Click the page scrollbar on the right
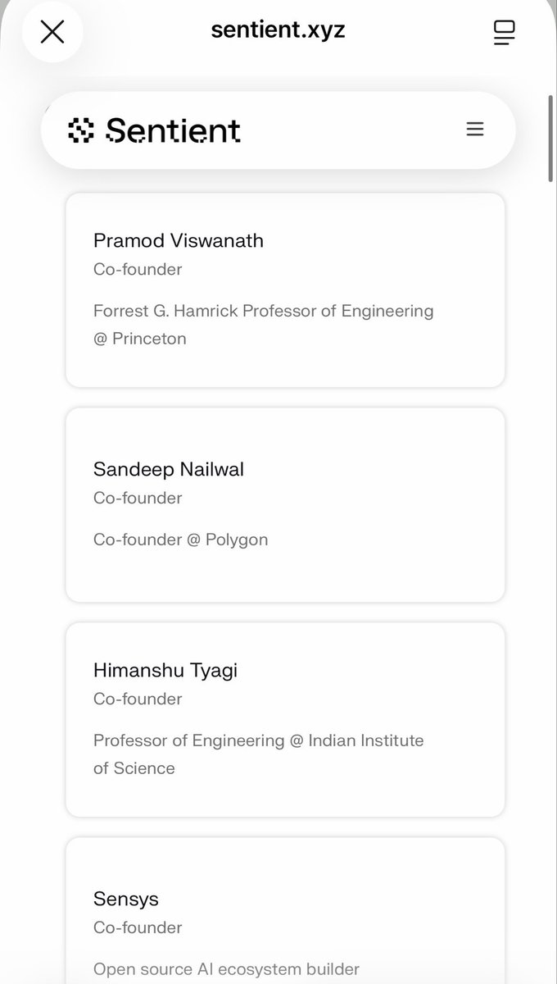The width and height of the screenshot is (557, 984). (x=550, y=139)
